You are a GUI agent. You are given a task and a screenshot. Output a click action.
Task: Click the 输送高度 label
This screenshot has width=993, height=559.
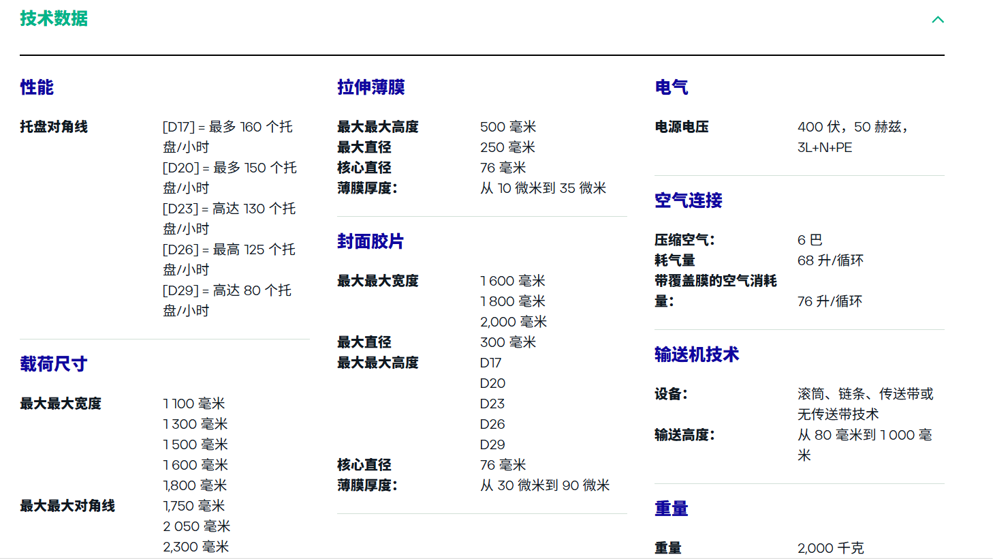click(684, 434)
